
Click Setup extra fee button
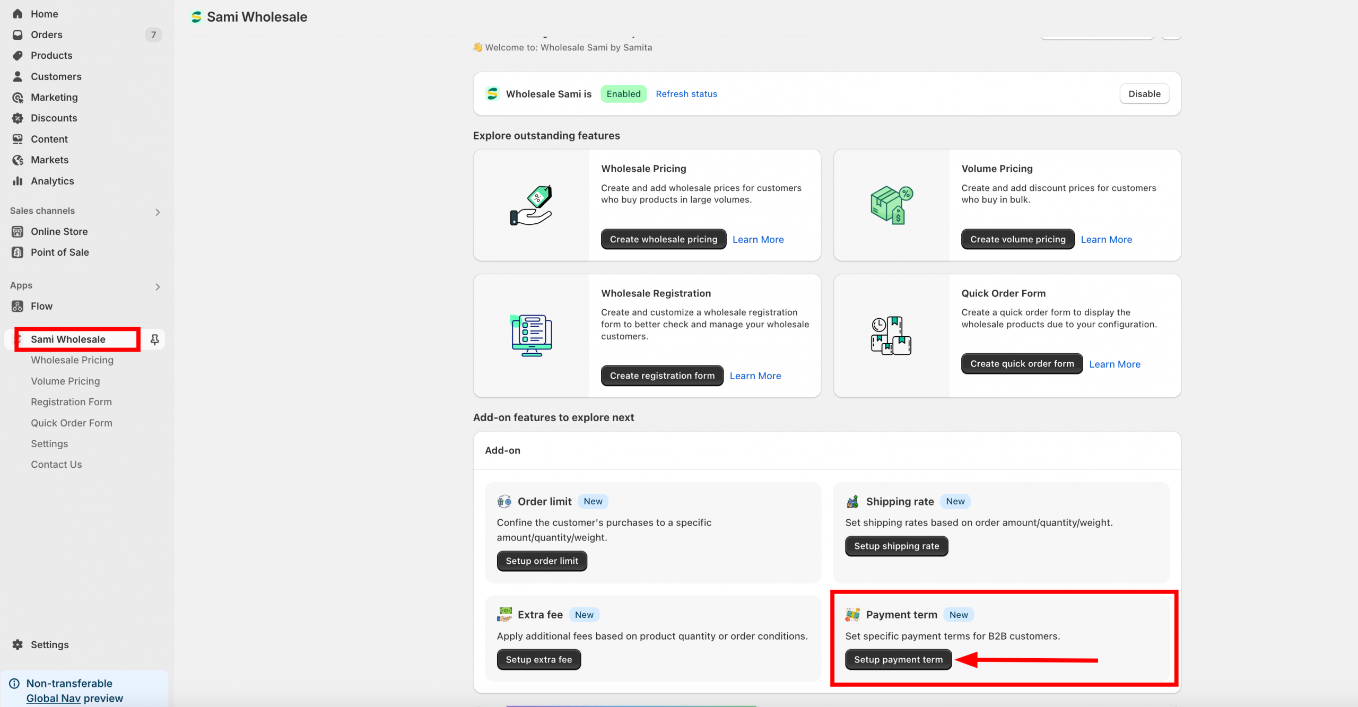[539, 659]
